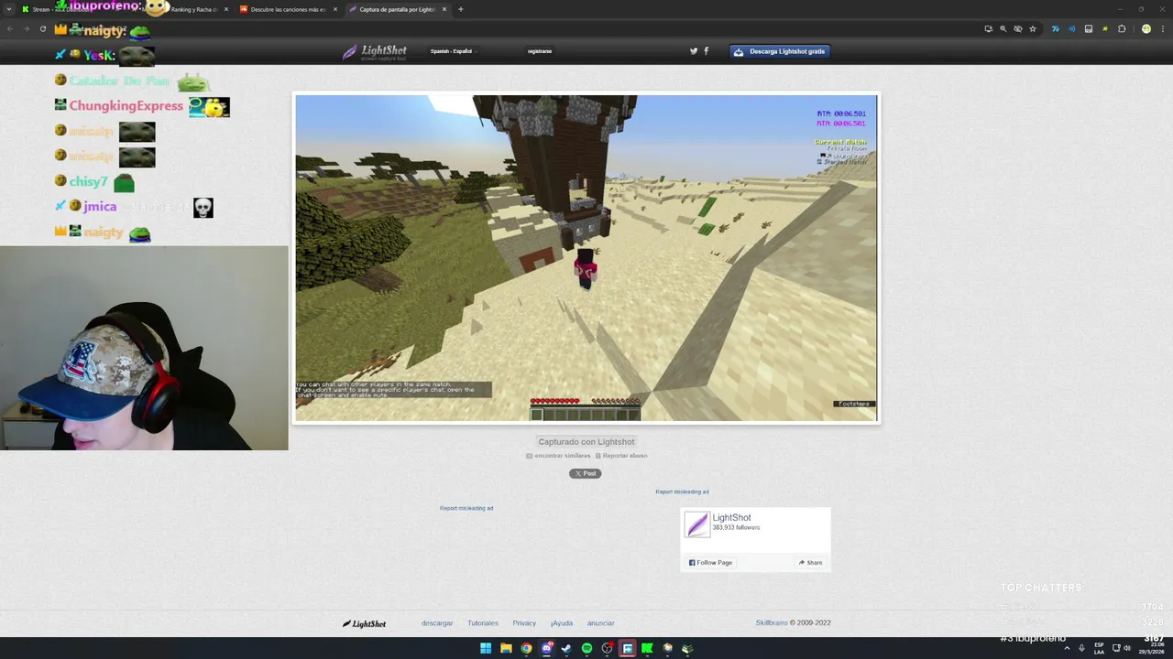The height and width of the screenshot is (659, 1173).
Task: Click the ESP LAA language indicator
Action: tap(1099, 648)
